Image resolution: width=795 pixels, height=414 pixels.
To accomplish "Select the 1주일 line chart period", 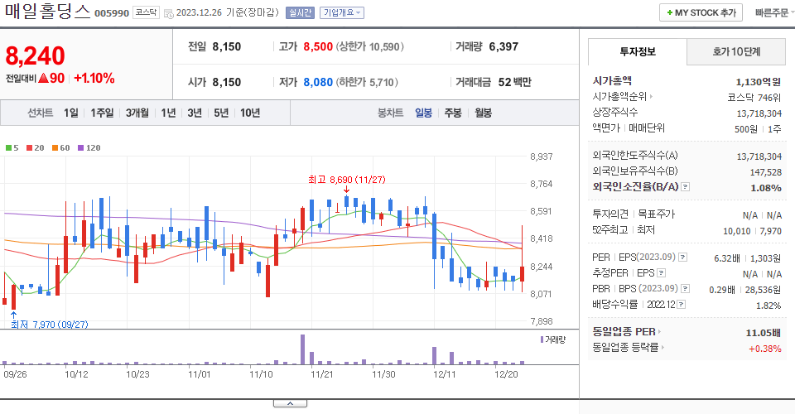I will (102, 113).
